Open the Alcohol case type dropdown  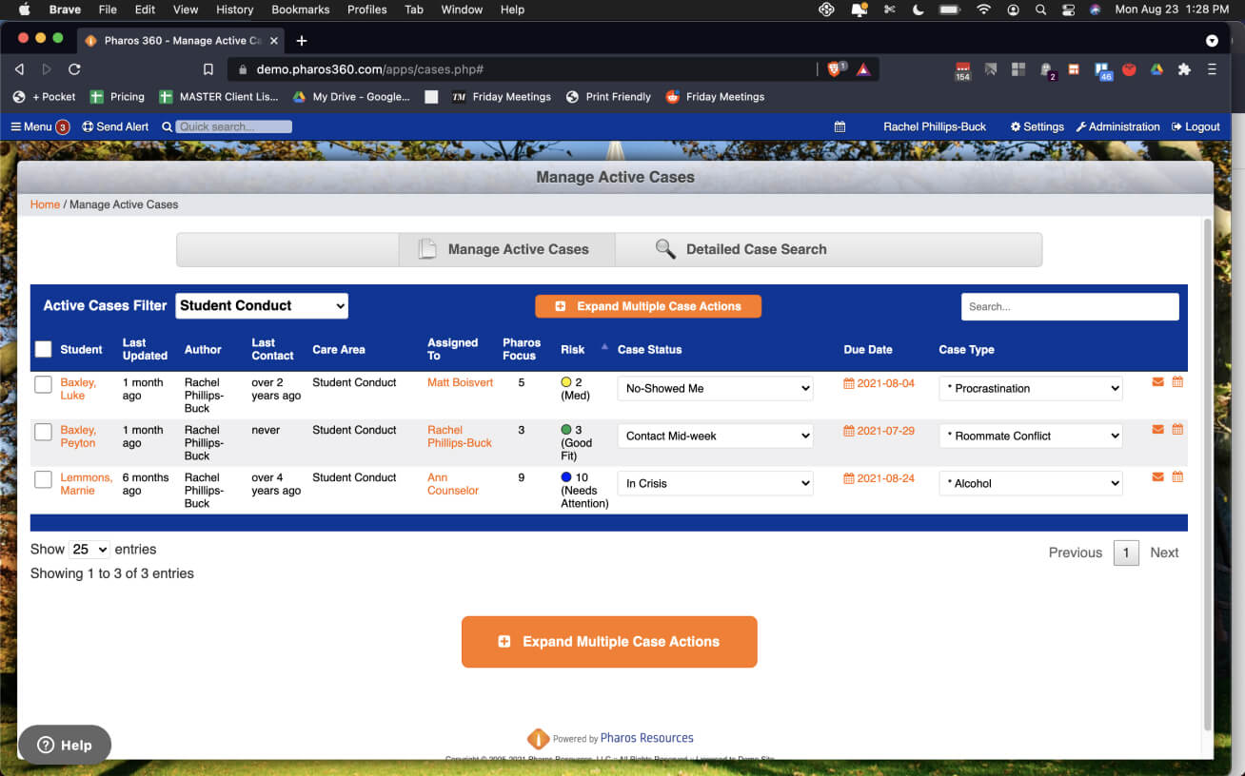pos(1031,483)
